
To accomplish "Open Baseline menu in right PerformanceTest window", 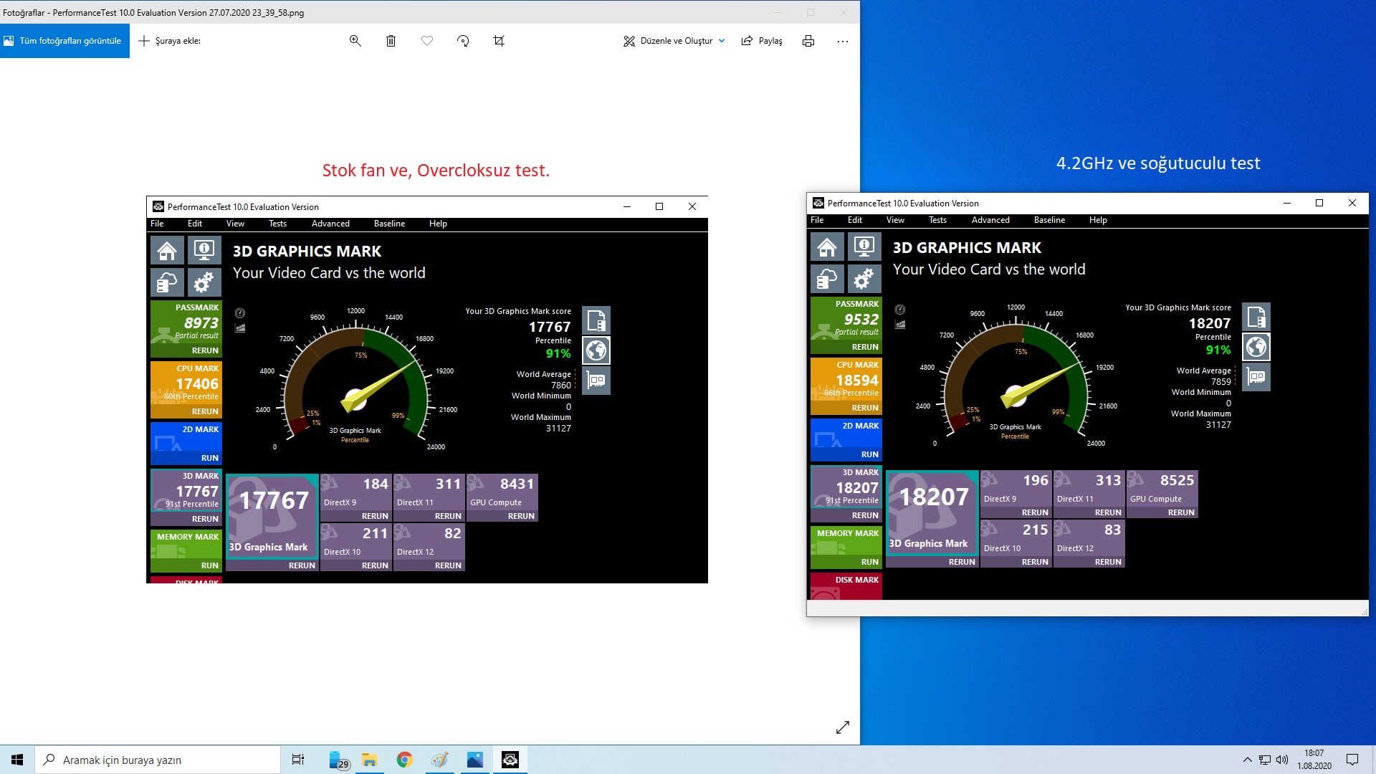I will point(1048,220).
